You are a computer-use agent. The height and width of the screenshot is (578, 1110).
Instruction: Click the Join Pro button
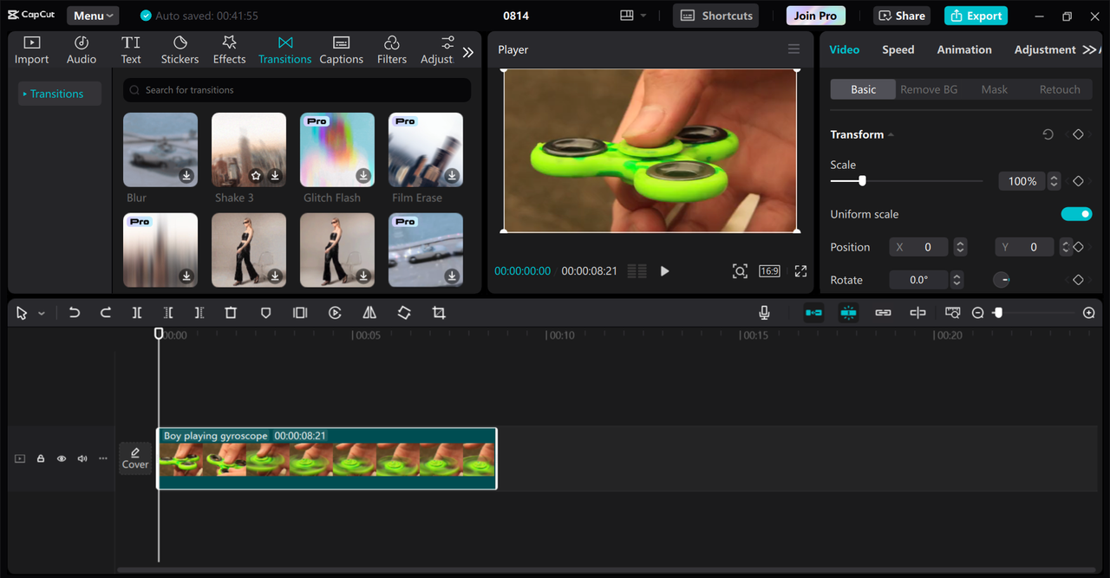pyautogui.click(x=815, y=16)
